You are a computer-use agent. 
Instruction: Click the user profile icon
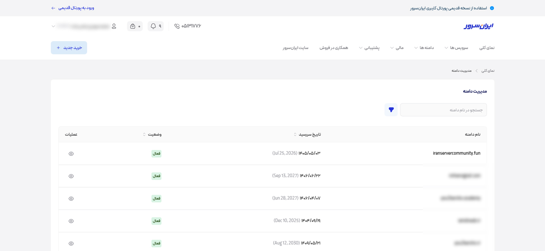point(114,26)
